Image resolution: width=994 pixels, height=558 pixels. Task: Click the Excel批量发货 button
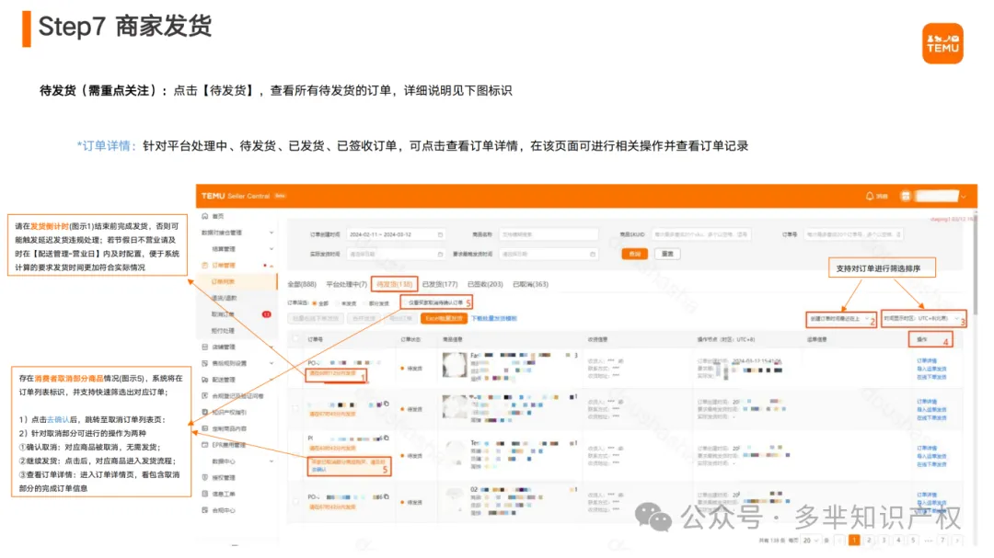444,319
